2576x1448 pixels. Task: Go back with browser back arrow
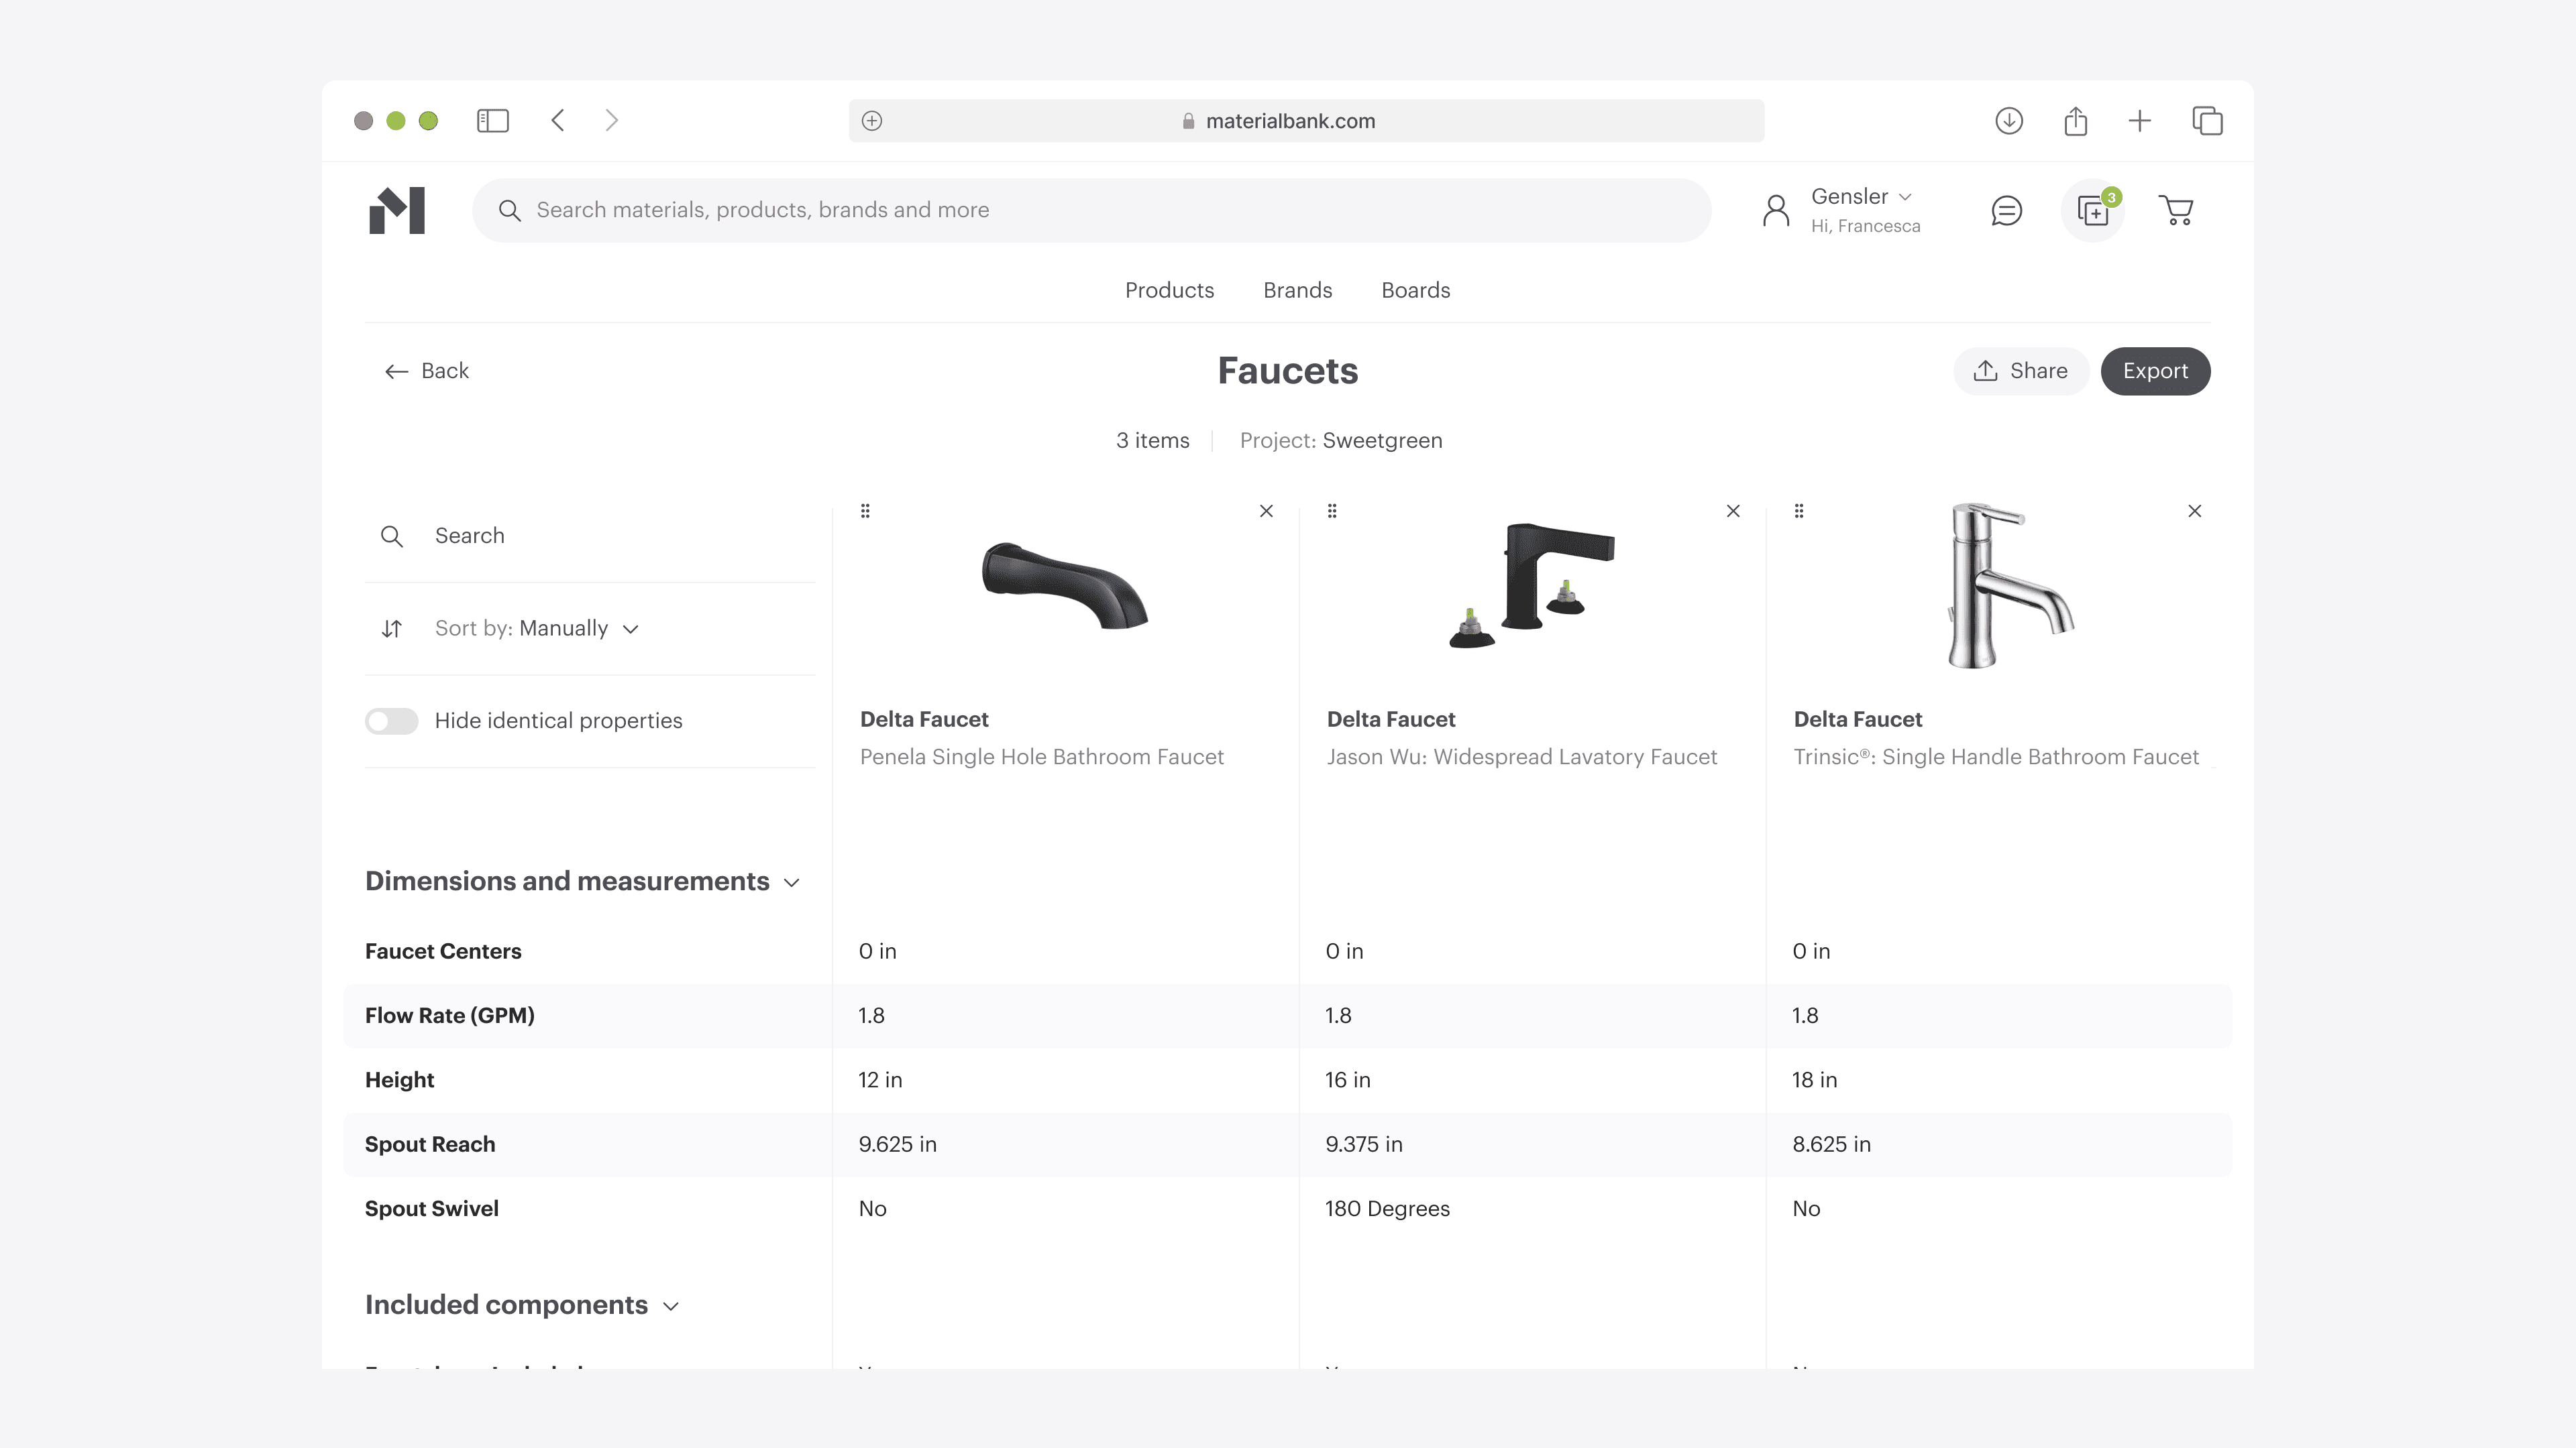coord(558,121)
